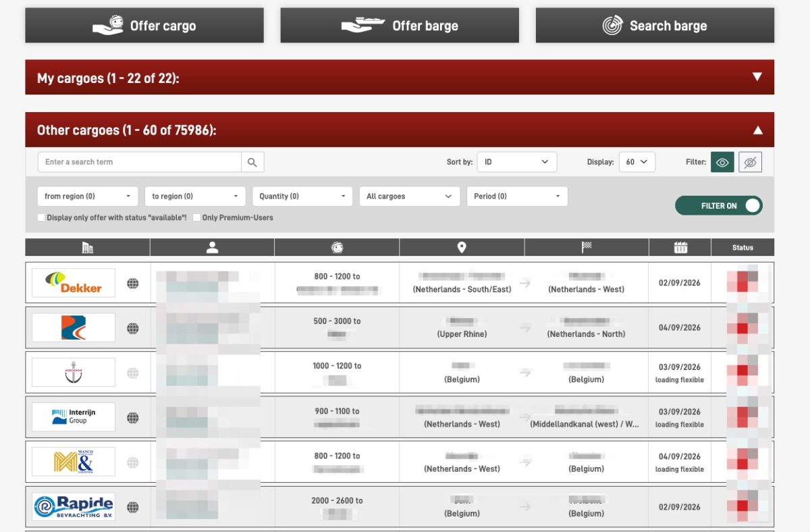Open the Offer barge form
The image size is (810, 532).
click(x=400, y=26)
